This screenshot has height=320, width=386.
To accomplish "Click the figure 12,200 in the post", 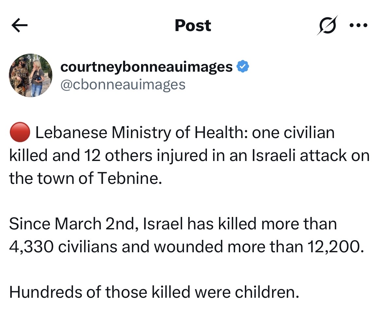I will tap(335, 247).
